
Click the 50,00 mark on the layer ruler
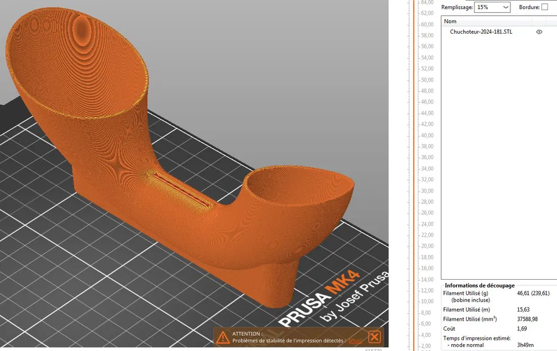[x=427, y=80]
